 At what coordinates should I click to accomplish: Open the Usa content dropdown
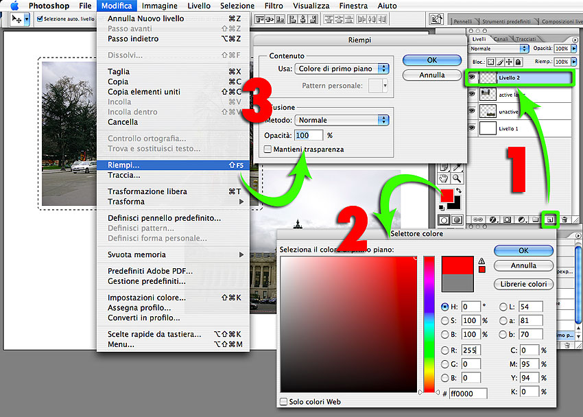pyautogui.click(x=342, y=69)
